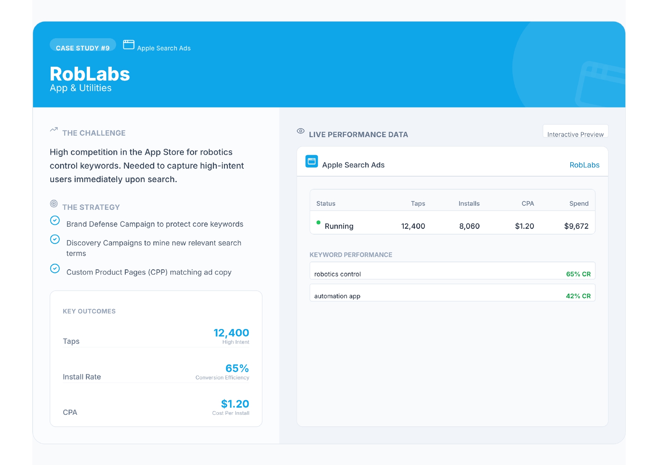Click the Key Outcomes heading
Screen dimensions: 658x465
pyautogui.click(x=89, y=311)
